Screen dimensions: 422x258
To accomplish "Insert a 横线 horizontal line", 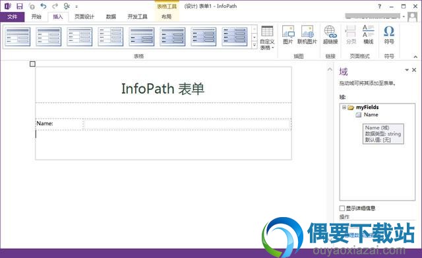I will [x=368, y=35].
